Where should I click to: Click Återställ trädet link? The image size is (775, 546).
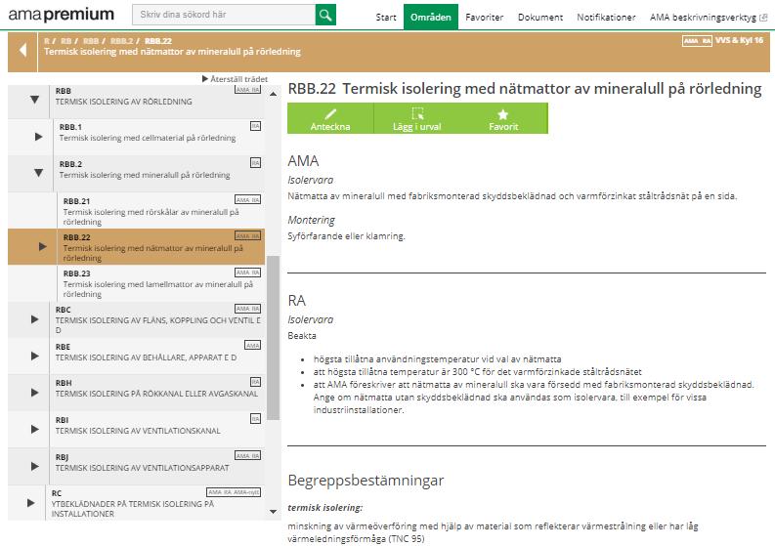click(x=236, y=79)
